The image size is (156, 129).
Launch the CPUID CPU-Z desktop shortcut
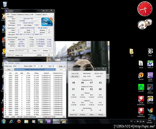coord(150,77)
